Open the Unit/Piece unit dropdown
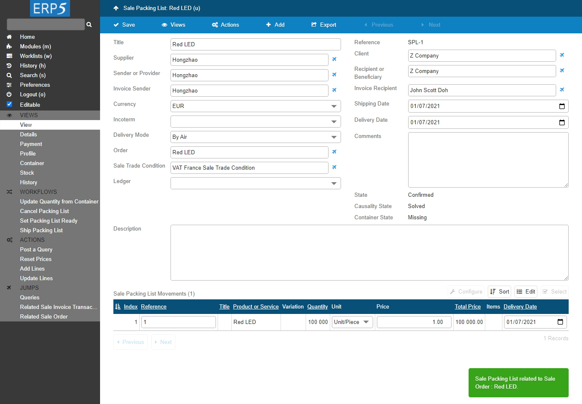The width and height of the screenshot is (582, 404). click(x=352, y=322)
